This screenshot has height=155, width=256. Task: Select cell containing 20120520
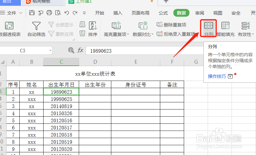pos(61,149)
